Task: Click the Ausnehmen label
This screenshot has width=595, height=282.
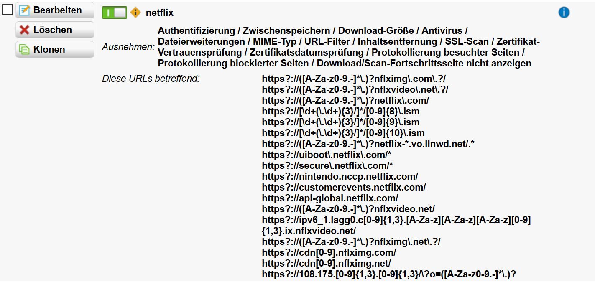Action: [x=128, y=47]
